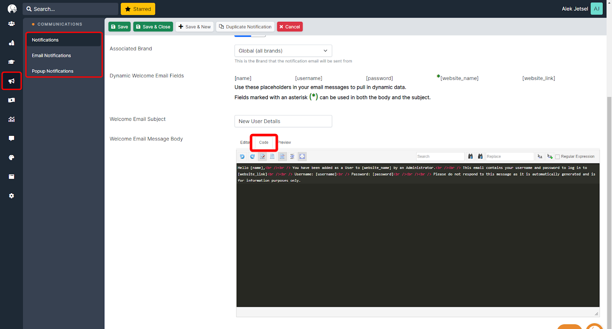This screenshot has height=329, width=612.
Task: Toggle the syntax-check icon in the code toolbar
Action: click(x=262, y=156)
